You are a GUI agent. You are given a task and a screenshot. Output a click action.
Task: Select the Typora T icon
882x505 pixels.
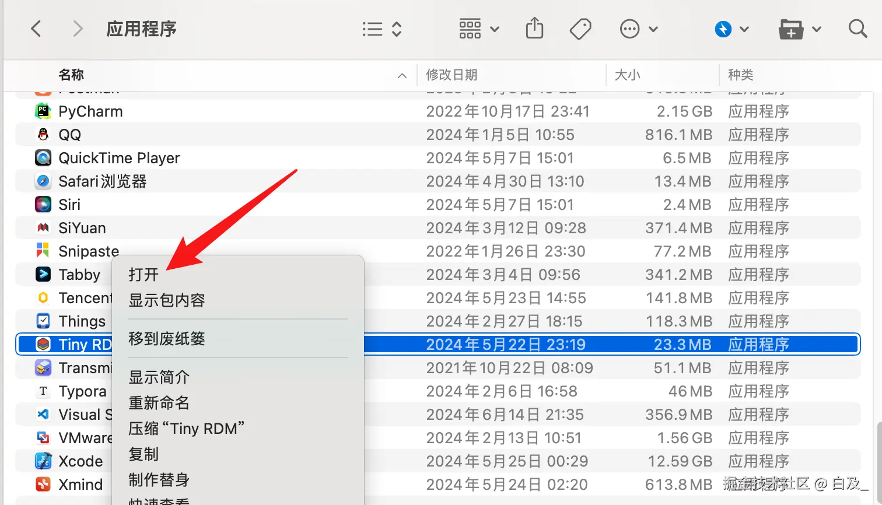click(x=43, y=391)
